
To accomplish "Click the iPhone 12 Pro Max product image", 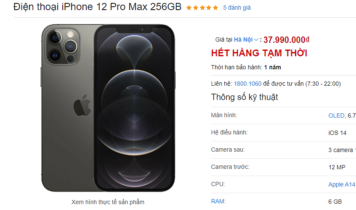I will pos(108,108).
